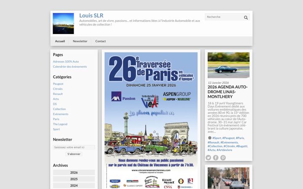This screenshot has height=189, width=303.
Task: Select the Peugeot category
Action: [58, 84]
